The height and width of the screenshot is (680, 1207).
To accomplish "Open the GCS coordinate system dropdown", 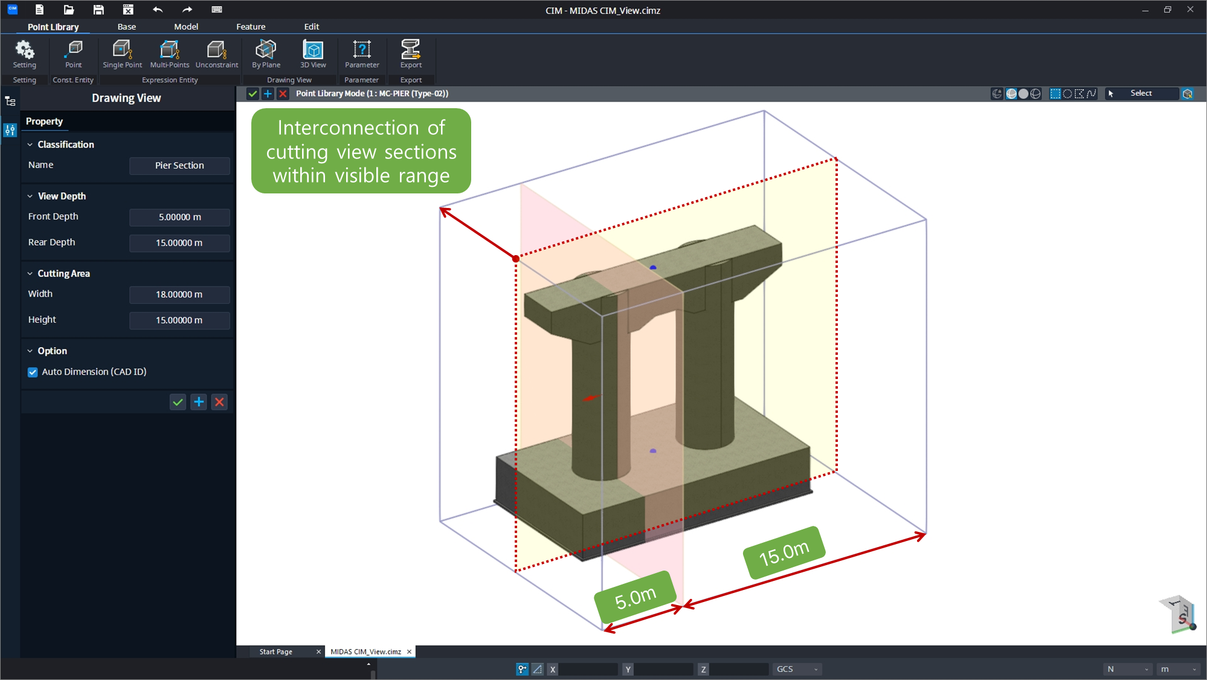I will [797, 669].
